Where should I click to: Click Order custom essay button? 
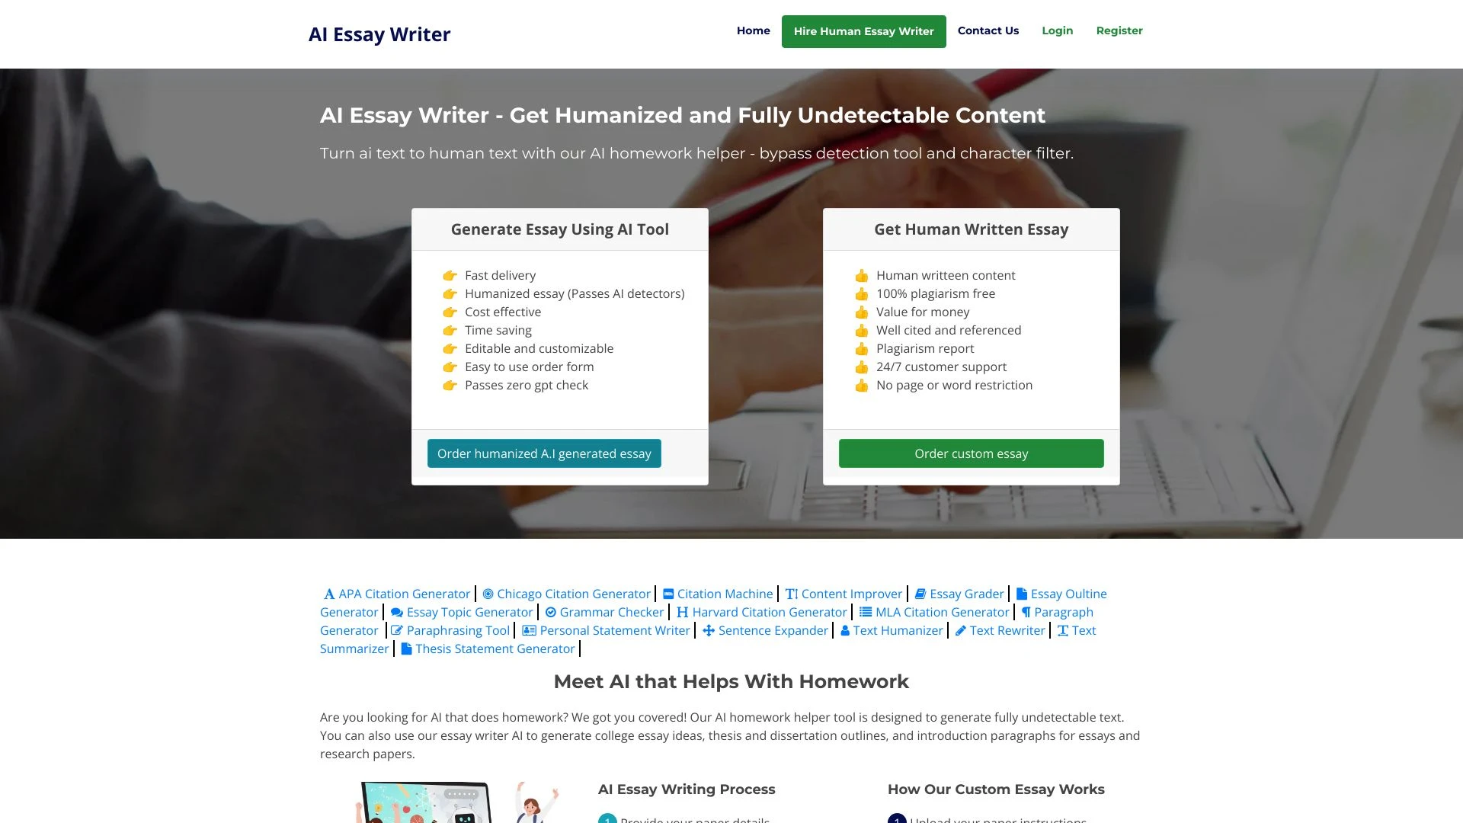[x=971, y=452]
